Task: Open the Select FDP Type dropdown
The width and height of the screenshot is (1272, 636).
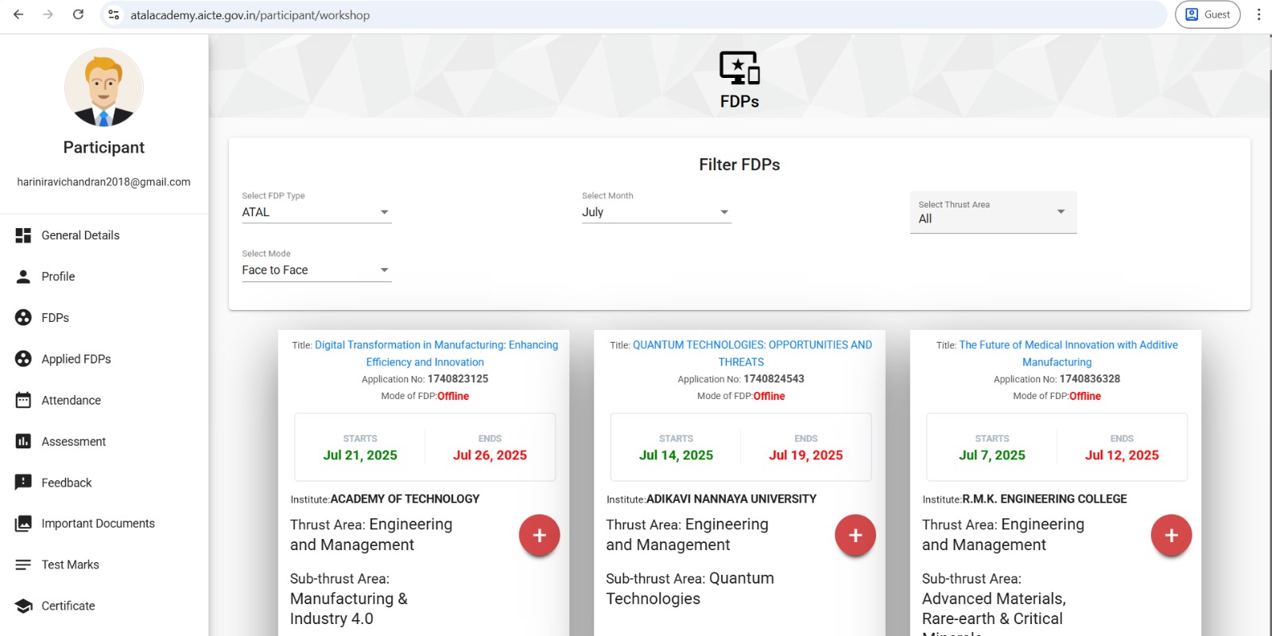Action: [316, 212]
